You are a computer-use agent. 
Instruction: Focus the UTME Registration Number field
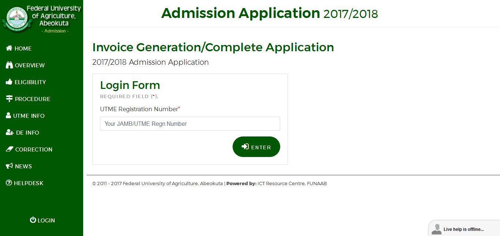190,124
